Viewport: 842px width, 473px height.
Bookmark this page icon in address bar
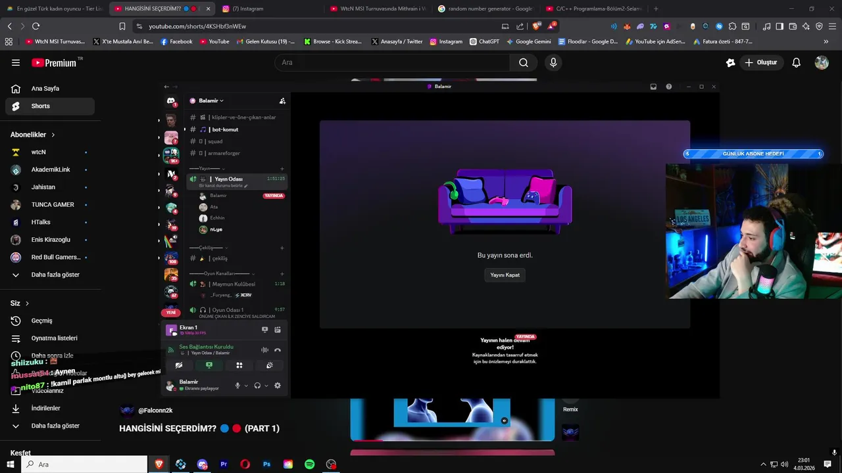122,26
